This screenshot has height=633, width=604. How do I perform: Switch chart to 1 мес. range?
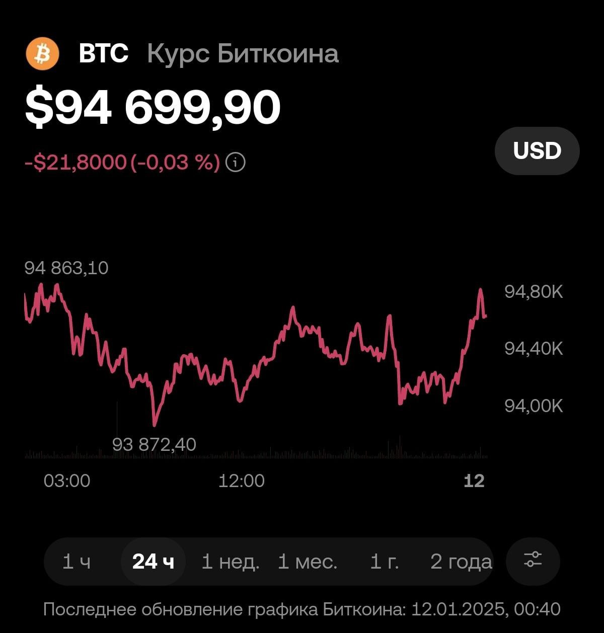[x=307, y=562]
